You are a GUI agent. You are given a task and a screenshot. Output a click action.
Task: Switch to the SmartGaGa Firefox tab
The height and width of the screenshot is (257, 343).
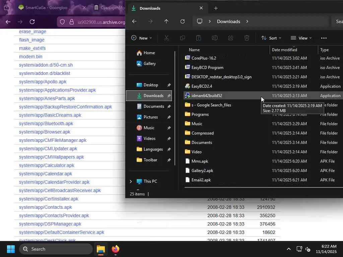point(46,8)
